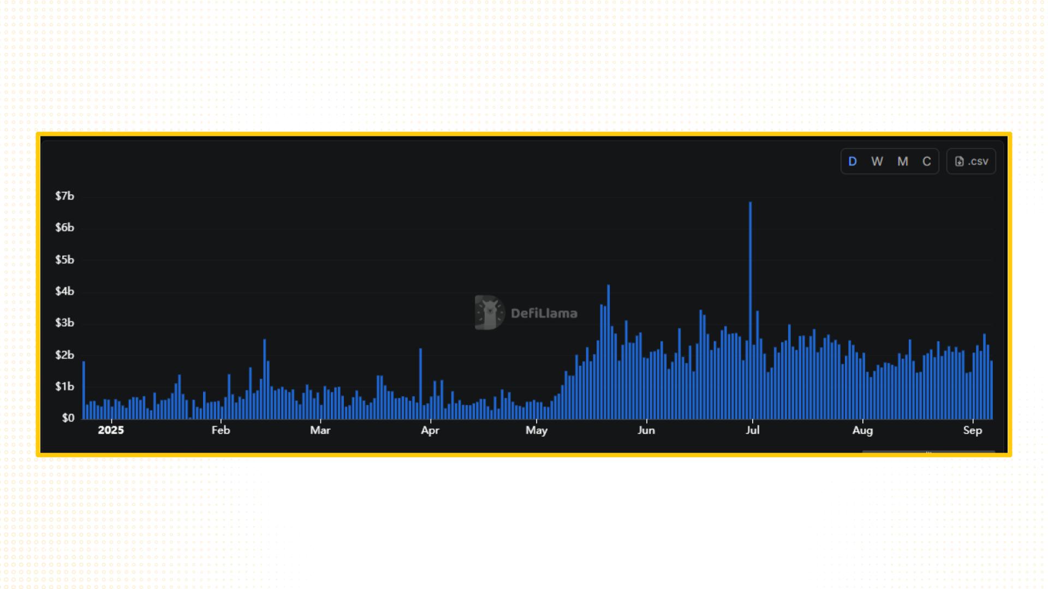Screen dimensions: 1048x589
Task: Click the 2025 label on the x-axis
Action: click(x=111, y=430)
